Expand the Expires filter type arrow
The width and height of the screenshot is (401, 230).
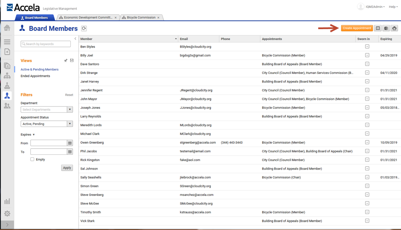point(33,135)
